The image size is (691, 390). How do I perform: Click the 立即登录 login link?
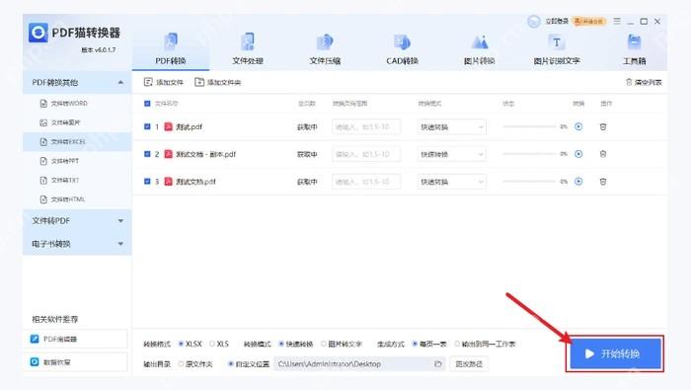click(x=557, y=21)
